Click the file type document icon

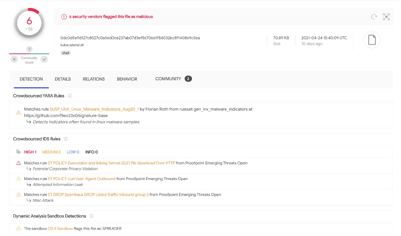[x=372, y=40]
